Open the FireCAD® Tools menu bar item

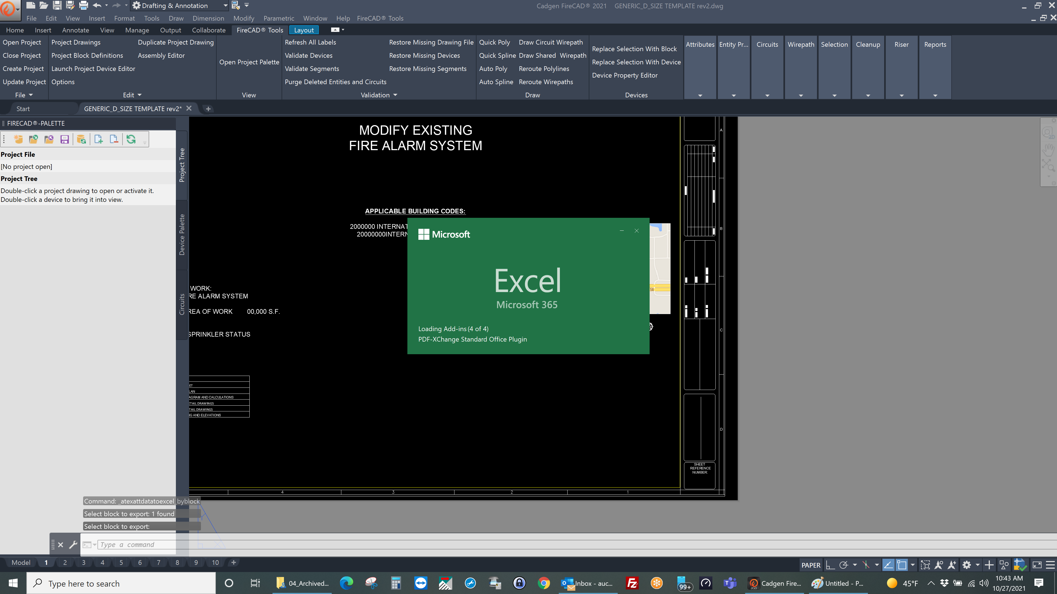point(380,18)
